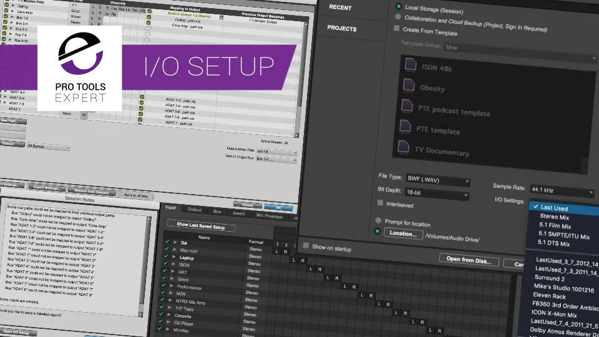Switch to the Output tab
This screenshot has height=337, width=599.
(x=195, y=210)
